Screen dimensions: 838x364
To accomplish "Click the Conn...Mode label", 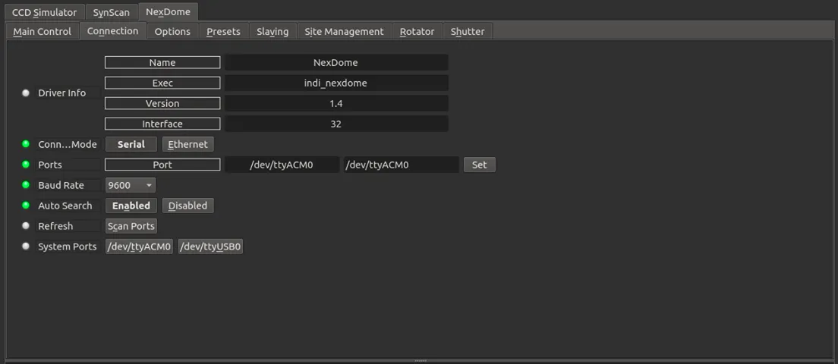I will (x=68, y=144).
